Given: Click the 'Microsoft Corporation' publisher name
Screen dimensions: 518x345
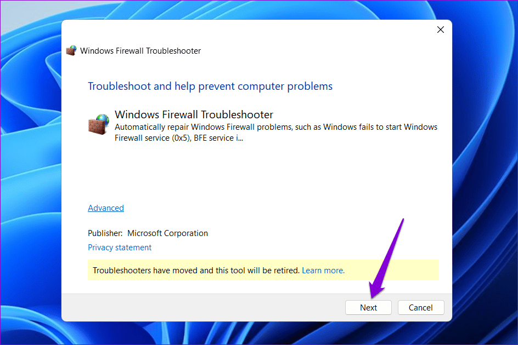Looking at the screenshot, I should click(167, 233).
